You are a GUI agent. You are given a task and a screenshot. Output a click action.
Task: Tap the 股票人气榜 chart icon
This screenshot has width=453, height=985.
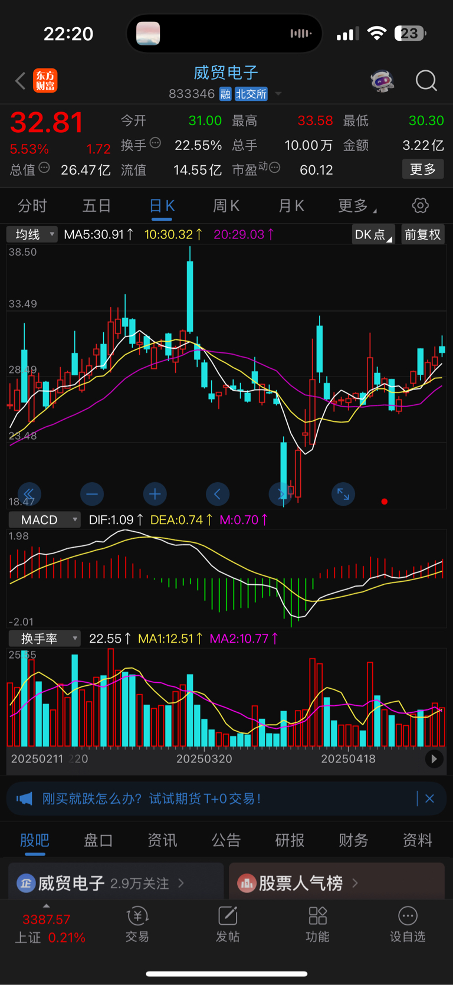pos(247,883)
